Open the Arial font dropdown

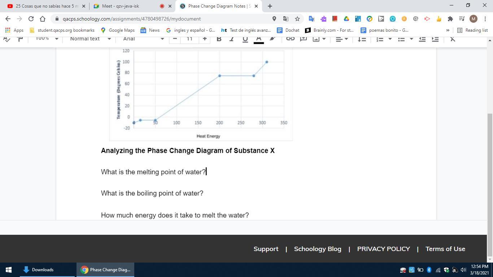click(143, 39)
